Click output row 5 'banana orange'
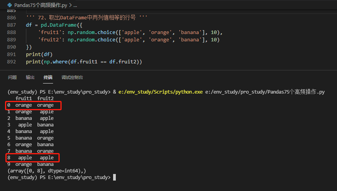The height and width of the screenshot is (191, 337). click(x=30, y=138)
